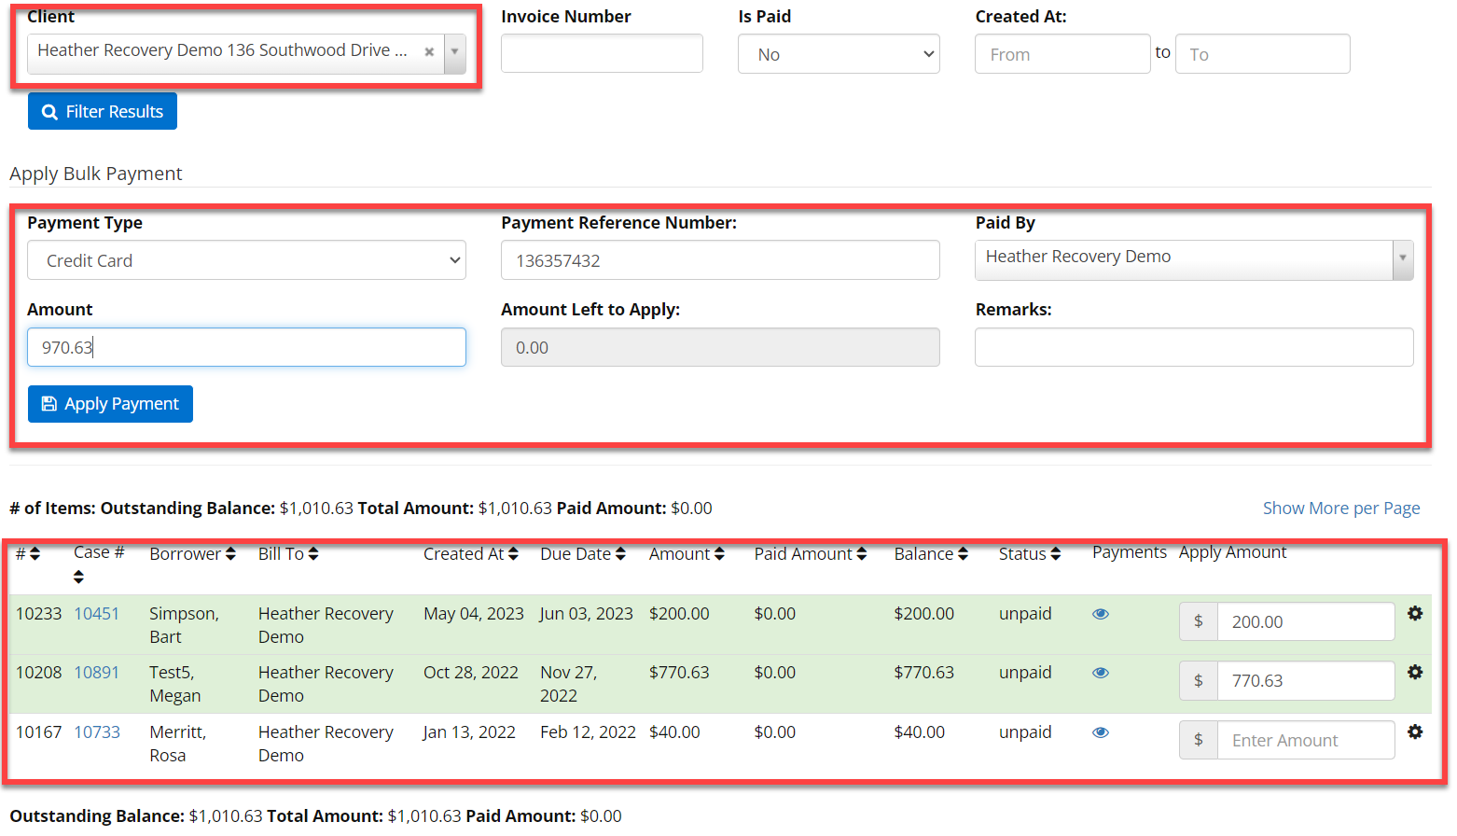1457x836 pixels.
Task: Click the Enter Amount field for invoice 10167
Action: tap(1306, 740)
